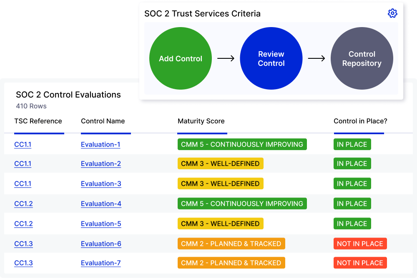The image size is (417, 278).
Task: Open the Evaluation-7 link
Action: click(101, 263)
